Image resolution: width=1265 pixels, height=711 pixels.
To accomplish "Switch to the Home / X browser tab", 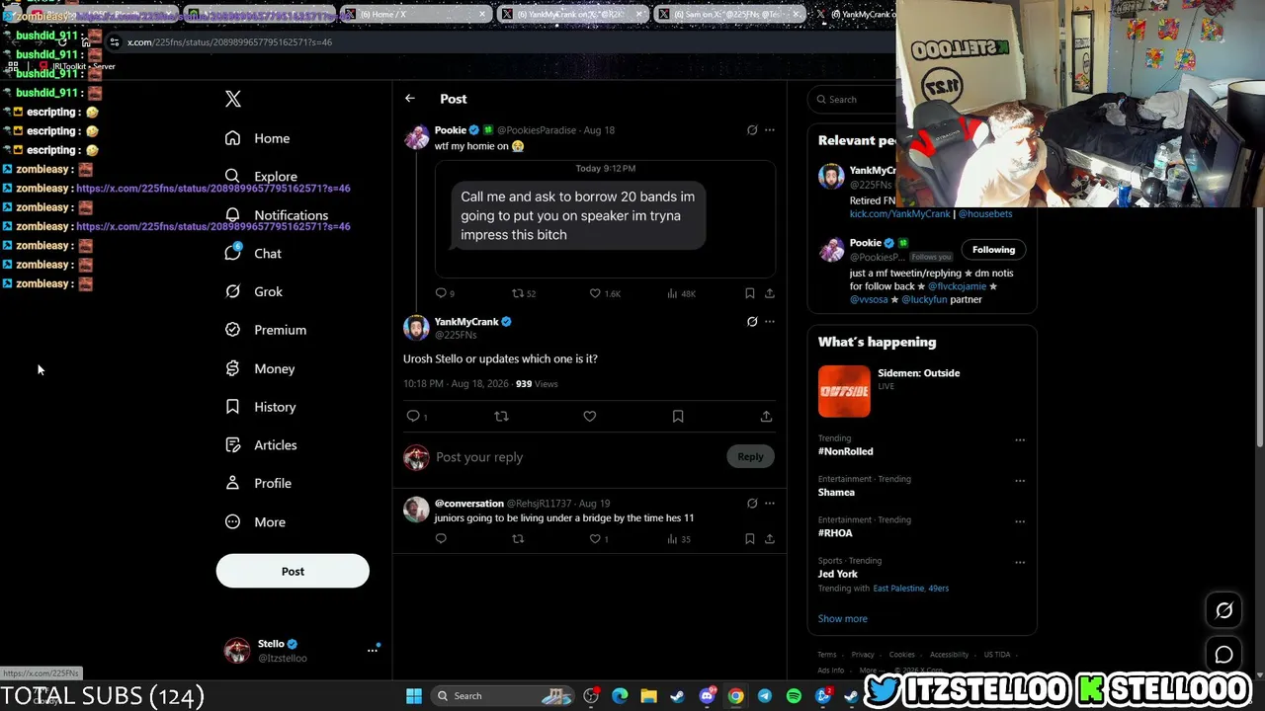I will 417,14.
